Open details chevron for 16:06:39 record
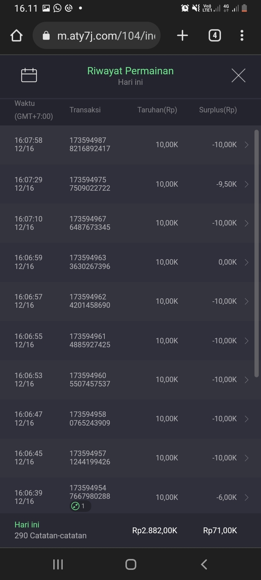Viewport: 261px width, 580px height. pyautogui.click(x=246, y=497)
